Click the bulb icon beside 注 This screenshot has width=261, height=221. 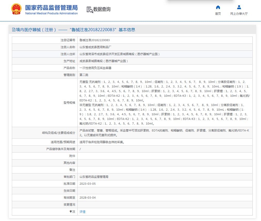tap(71, 211)
